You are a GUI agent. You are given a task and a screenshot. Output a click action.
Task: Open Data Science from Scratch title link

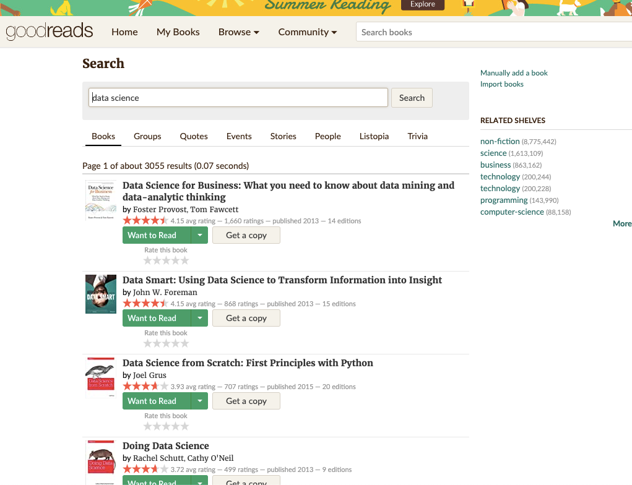click(x=248, y=363)
